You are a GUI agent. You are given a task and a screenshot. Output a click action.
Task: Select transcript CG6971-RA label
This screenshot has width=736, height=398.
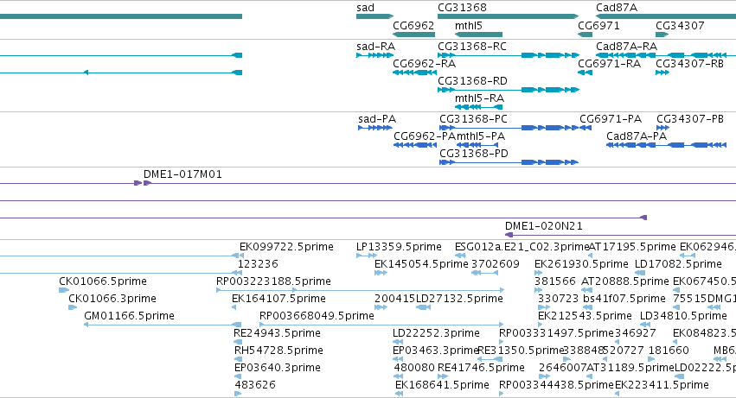coord(609,64)
